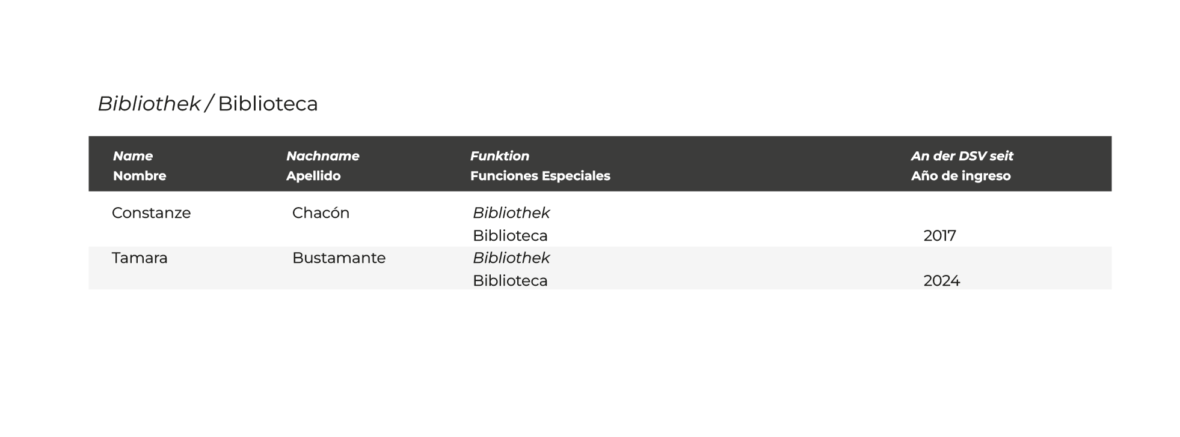Select the "Nachname" column header
Screen dimensions: 1180x437
point(322,156)
